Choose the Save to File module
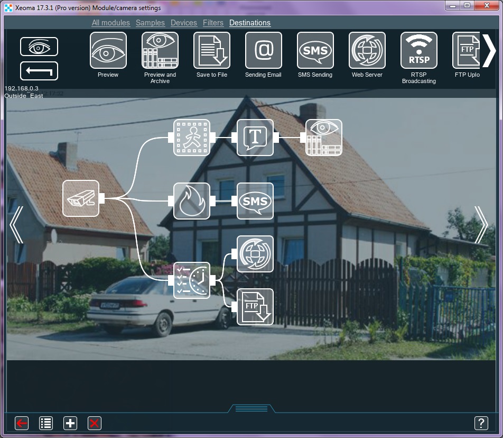This screenshot has width=503, height=438. tap(212, 50)
